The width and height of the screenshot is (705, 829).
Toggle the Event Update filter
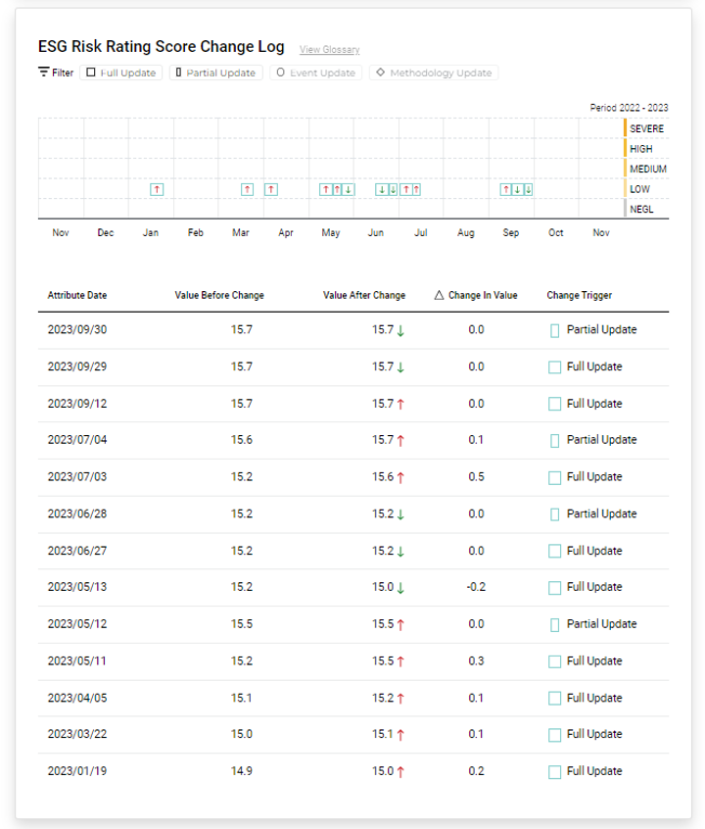(315, 73)
